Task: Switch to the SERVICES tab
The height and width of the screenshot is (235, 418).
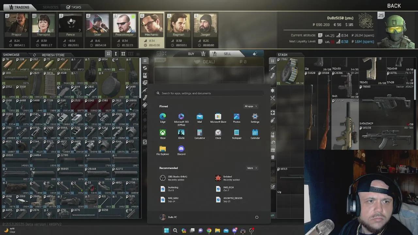Action: pyautogui.click(x=51, y=7)
